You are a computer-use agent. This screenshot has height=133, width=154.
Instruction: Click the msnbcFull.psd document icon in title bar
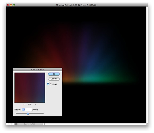[x=57, y=5]
